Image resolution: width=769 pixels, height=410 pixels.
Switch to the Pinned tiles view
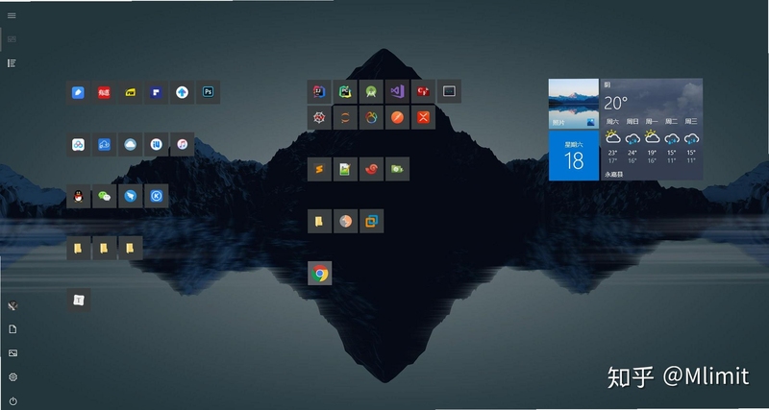[12, 39]
